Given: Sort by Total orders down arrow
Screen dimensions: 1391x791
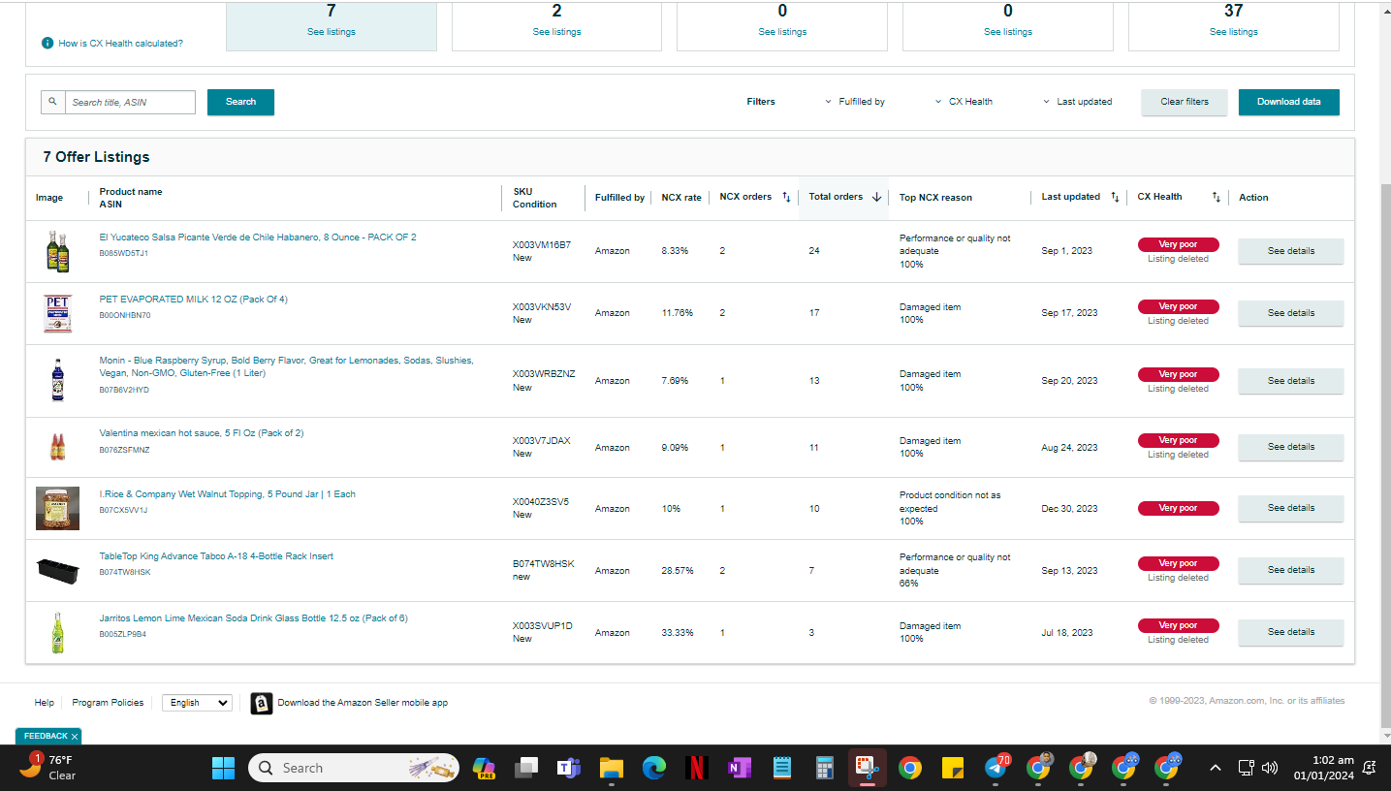Looking at the screenshot, I should click(876, 198).
